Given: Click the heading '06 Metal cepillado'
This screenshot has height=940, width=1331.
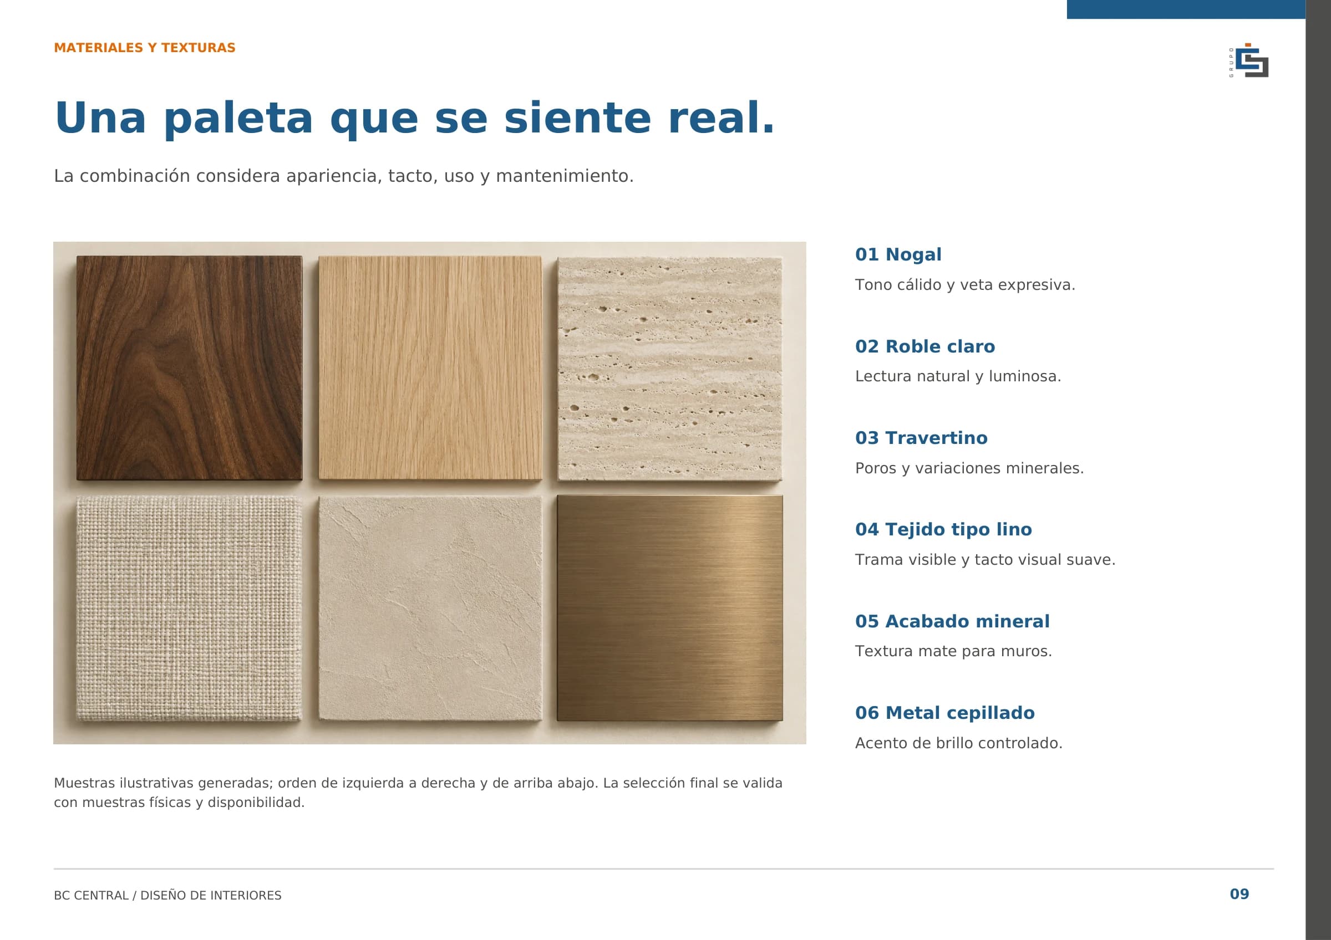Looking at the screenshot, I should click(944, 713).
